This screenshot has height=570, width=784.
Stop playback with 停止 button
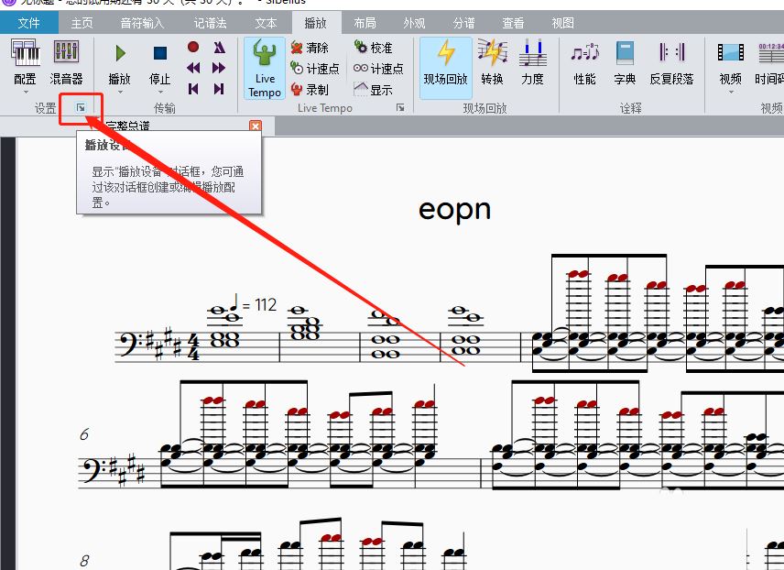160,62
